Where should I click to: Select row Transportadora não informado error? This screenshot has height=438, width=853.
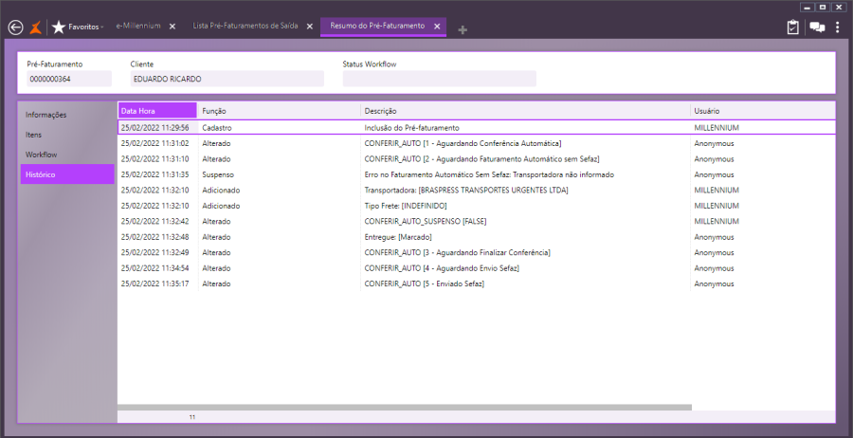coord(477,174)
